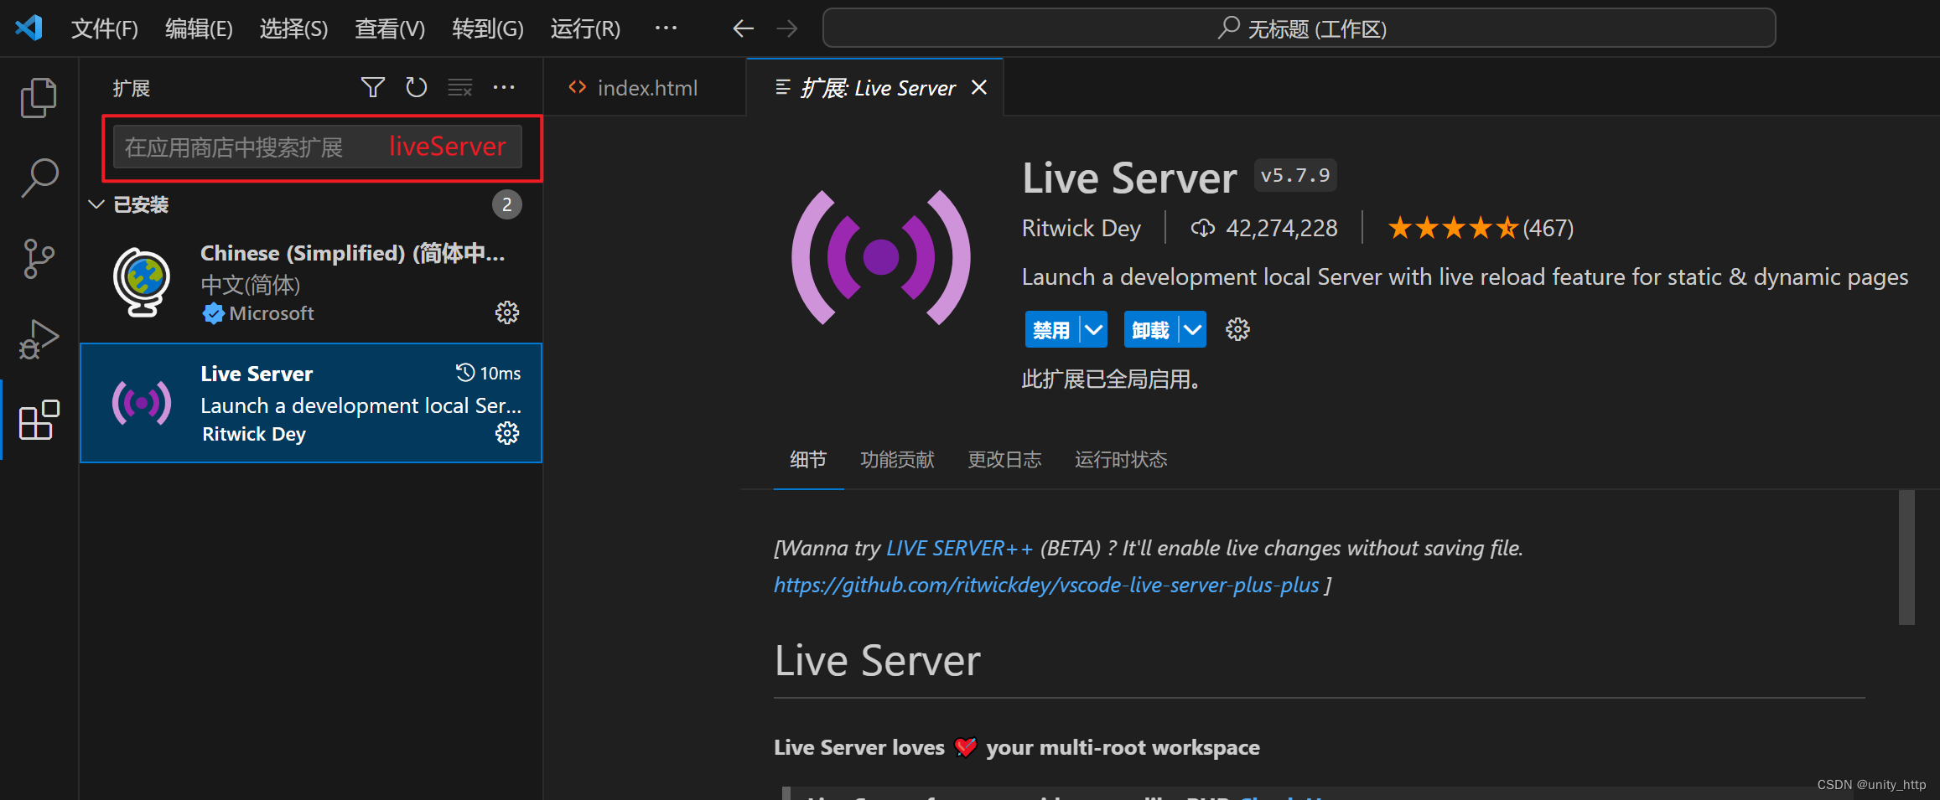Open manage gear for Chinese language pack

[x=507, y=312]
